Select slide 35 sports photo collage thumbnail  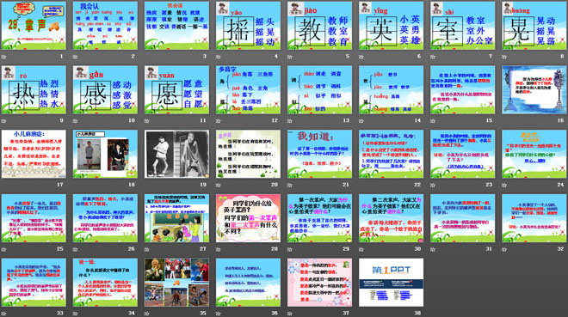coord(176,283)
